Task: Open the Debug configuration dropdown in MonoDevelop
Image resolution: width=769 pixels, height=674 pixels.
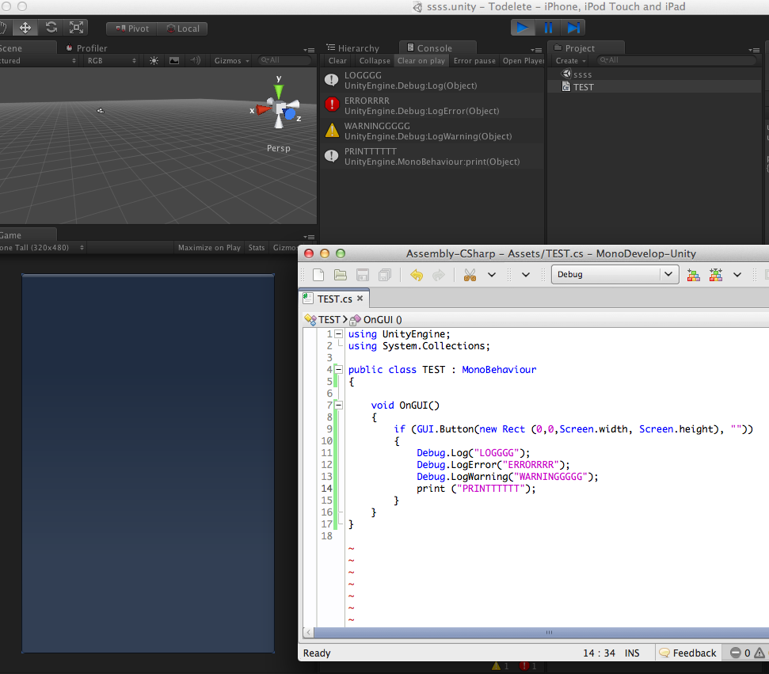Action: point(614,274)
